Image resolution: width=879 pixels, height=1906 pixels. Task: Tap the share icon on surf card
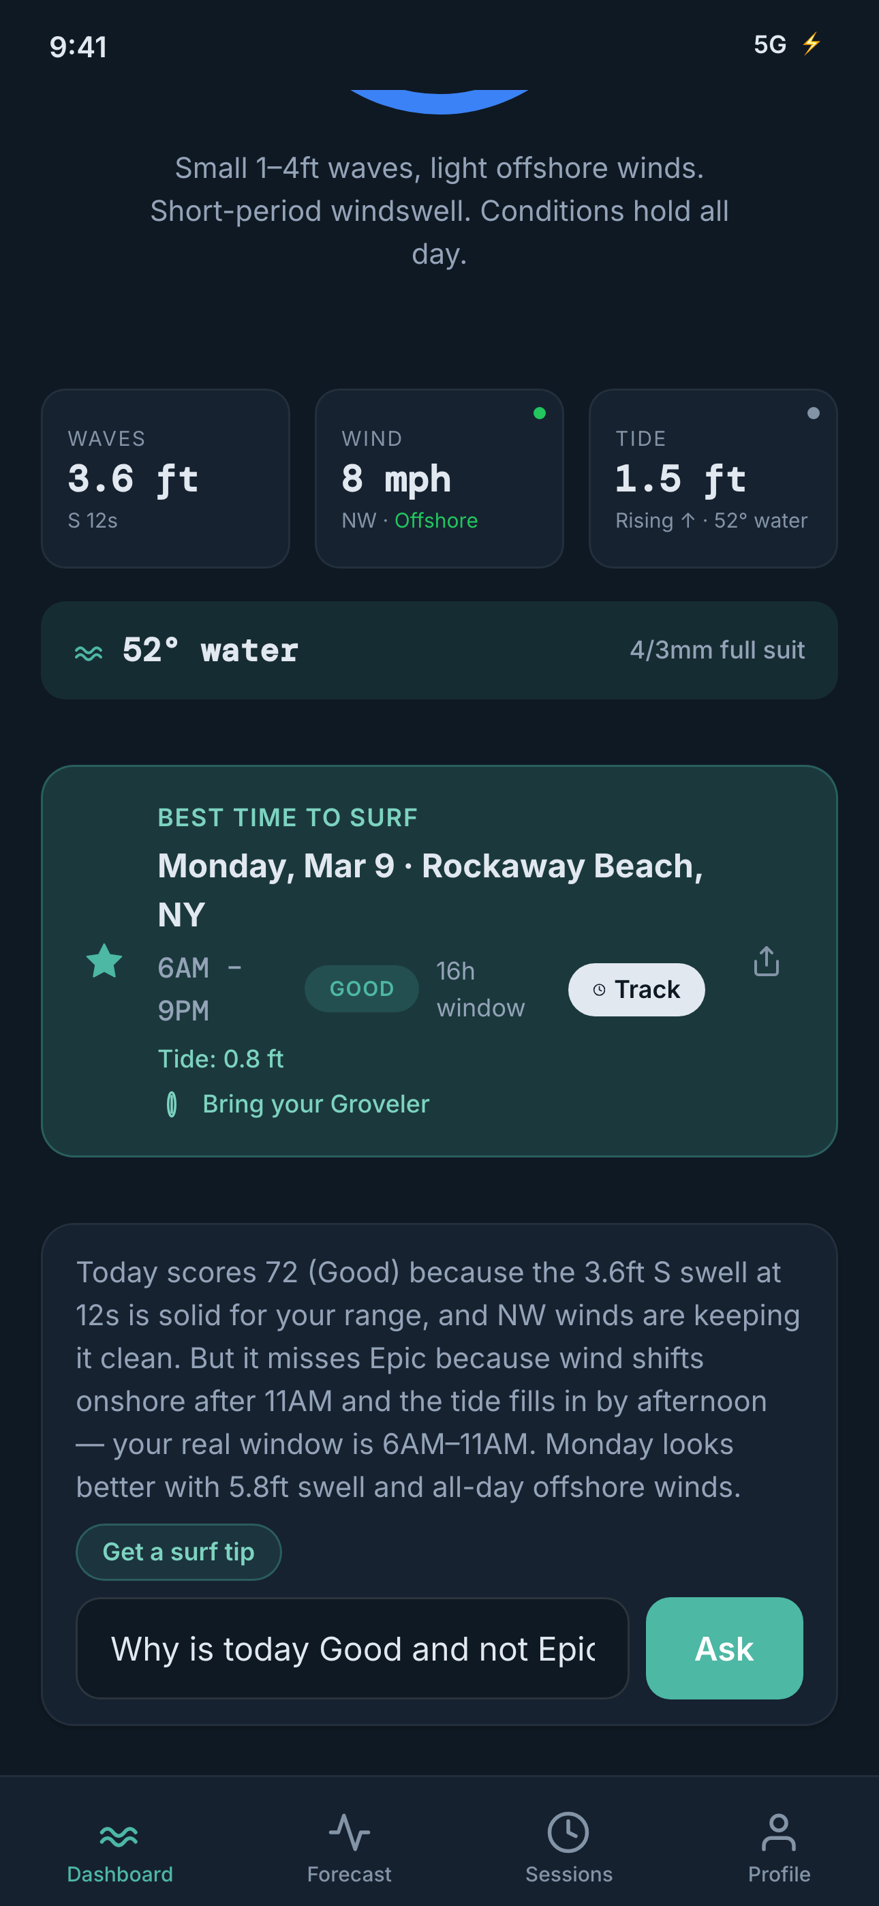pos(766,961)
